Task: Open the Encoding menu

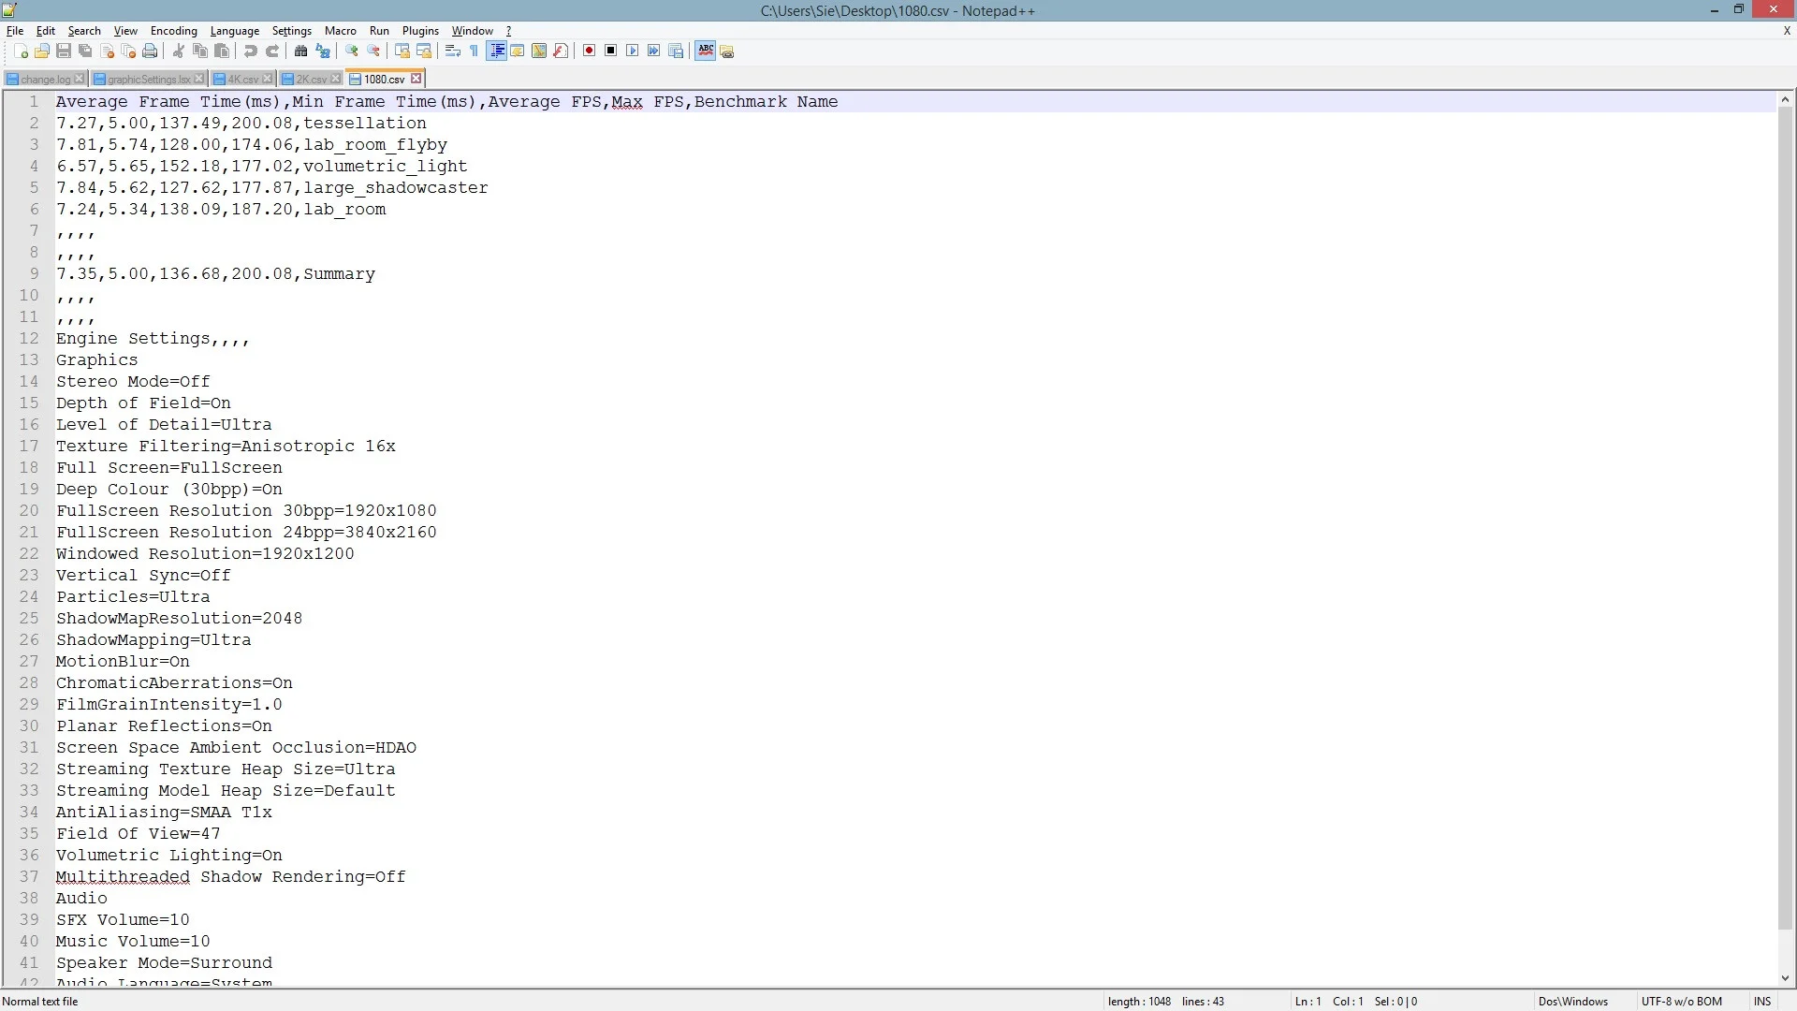Action: 174,31
